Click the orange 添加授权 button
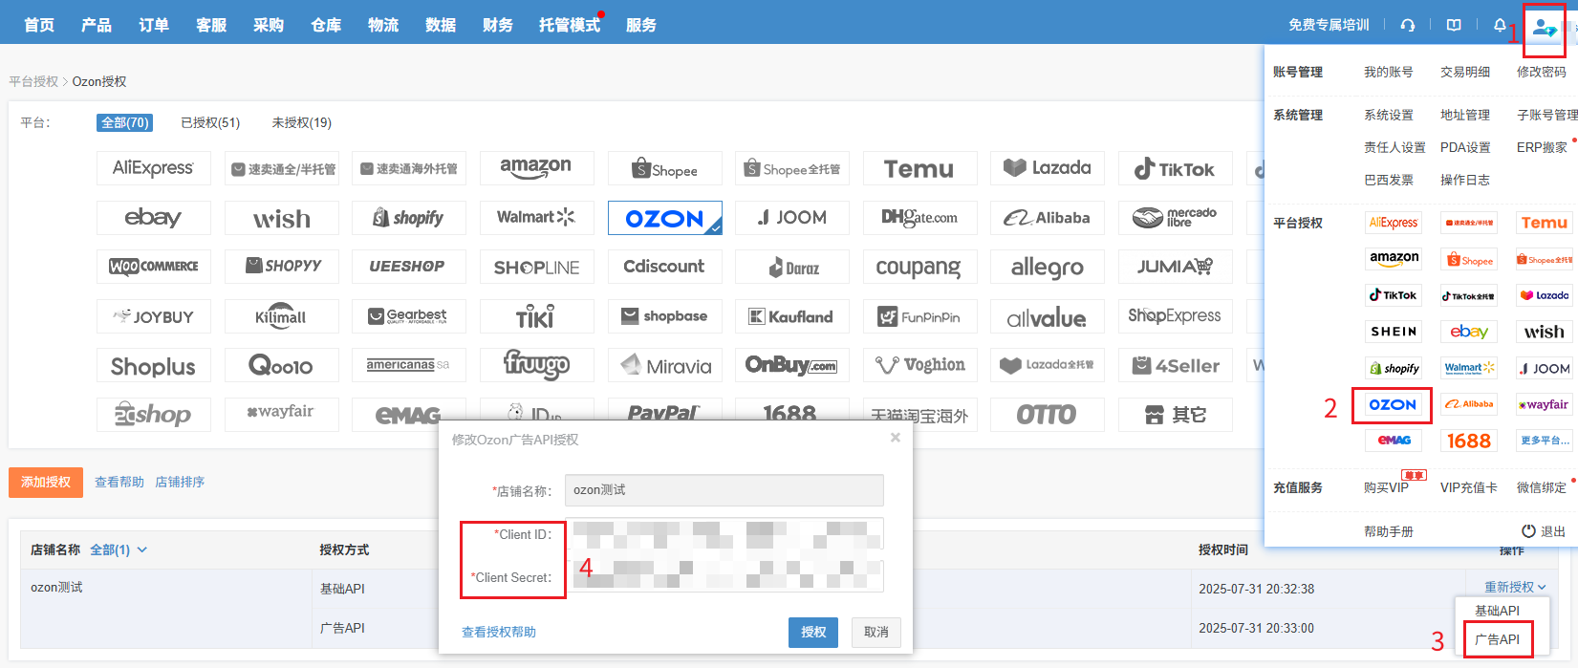The height and width of the screenshot is (668, 1578). pos(46,483)
